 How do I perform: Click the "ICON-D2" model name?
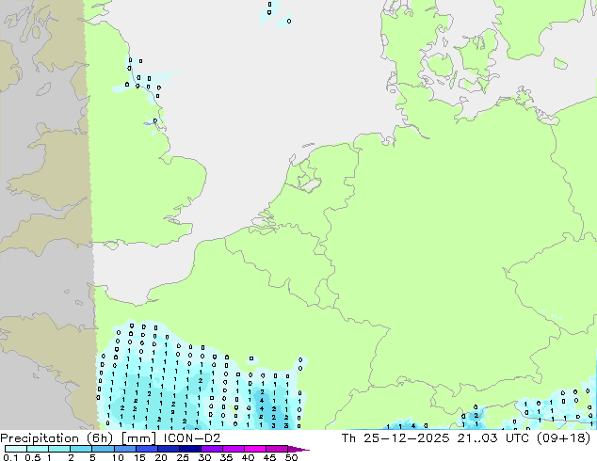pyautogui.click(x=192, y=438)
